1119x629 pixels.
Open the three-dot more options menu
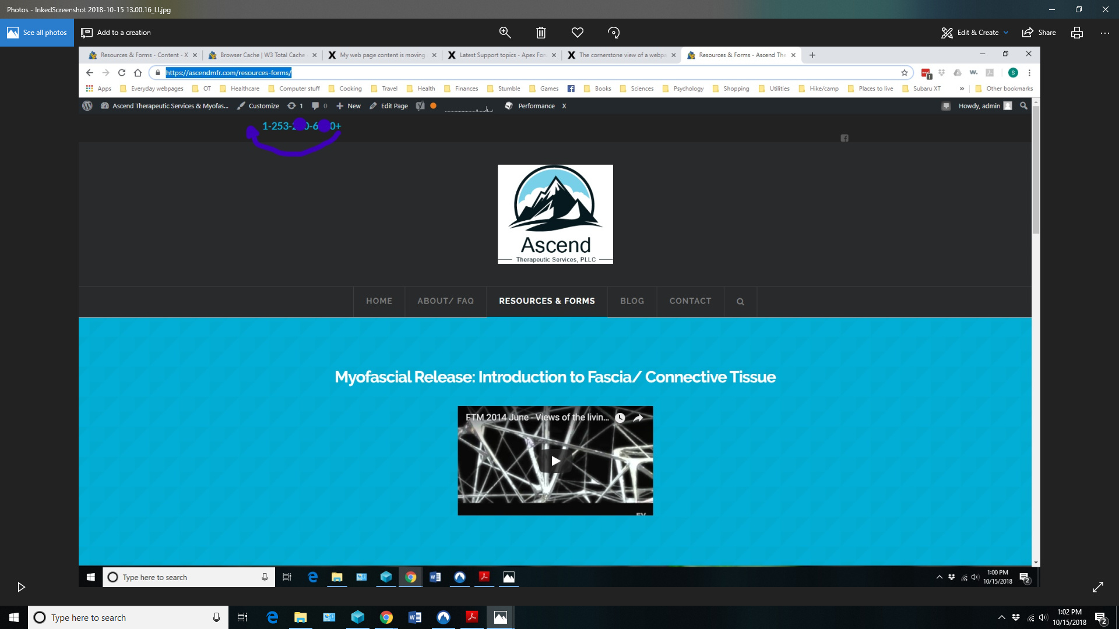pyautogui.click(x=1105, y=33)
